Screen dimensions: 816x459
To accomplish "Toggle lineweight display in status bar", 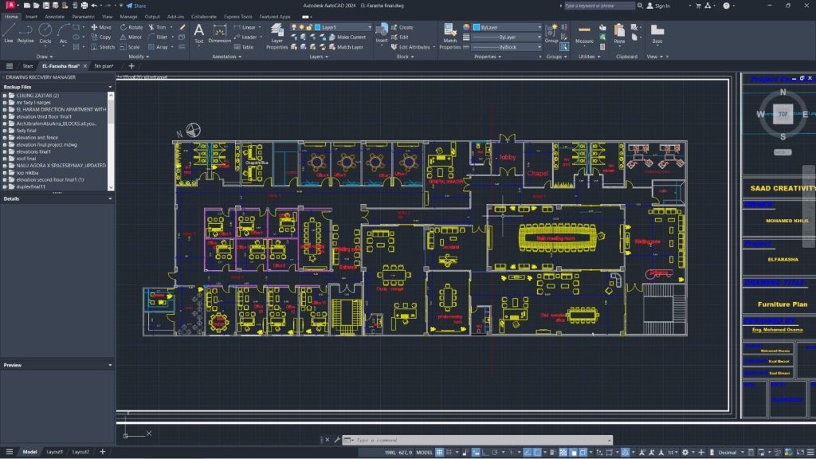I will [553, 453].
